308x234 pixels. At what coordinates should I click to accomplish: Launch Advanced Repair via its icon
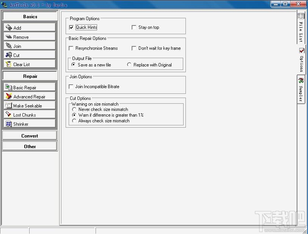[8, 96]
